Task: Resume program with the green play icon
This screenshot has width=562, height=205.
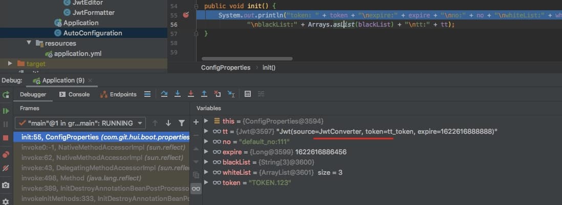Action: coord(6,111)
